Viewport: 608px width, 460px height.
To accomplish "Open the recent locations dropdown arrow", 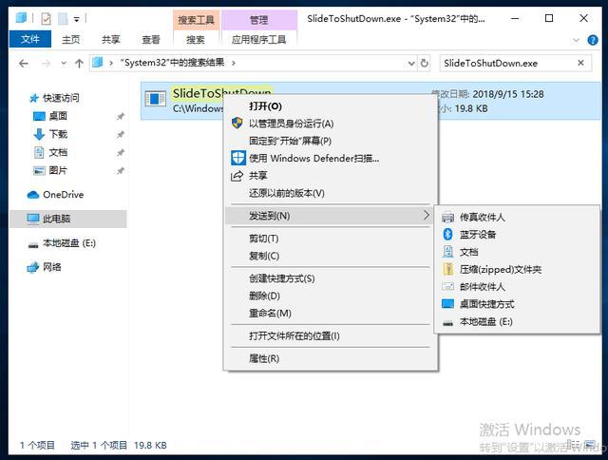I will (x=64, y=64).
